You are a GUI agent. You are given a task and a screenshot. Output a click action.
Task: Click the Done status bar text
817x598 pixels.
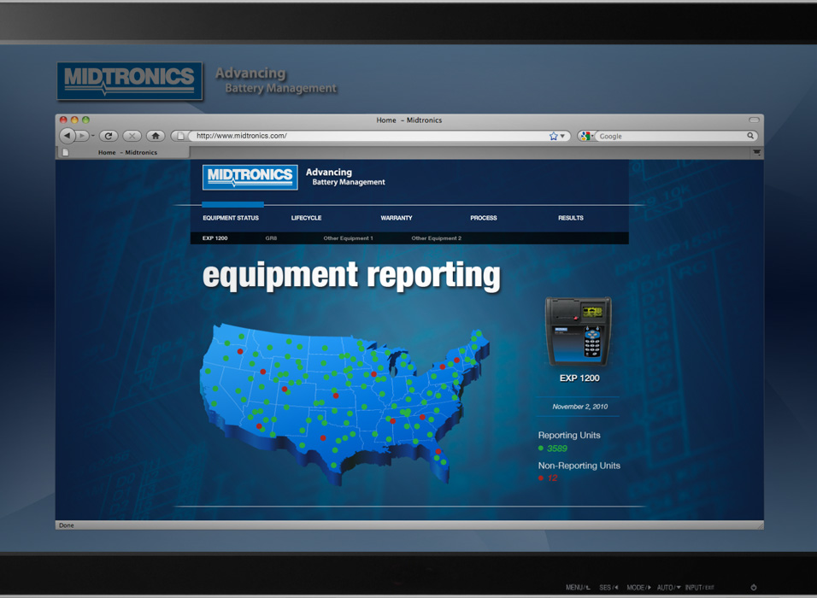click(x=66, y=525)
